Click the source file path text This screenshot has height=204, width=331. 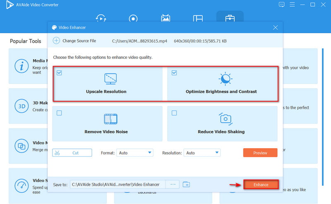click(139, 41)
